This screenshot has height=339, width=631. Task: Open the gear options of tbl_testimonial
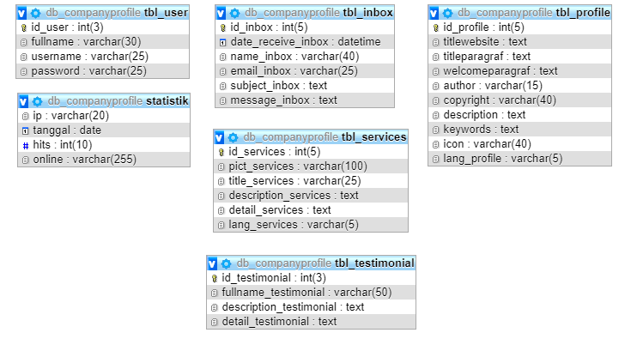click(x=227, y=263)
